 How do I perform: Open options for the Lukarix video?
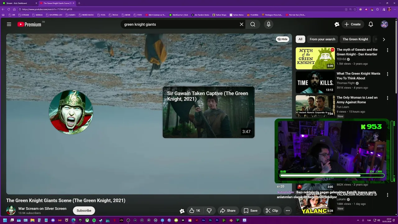click(387, 195)
